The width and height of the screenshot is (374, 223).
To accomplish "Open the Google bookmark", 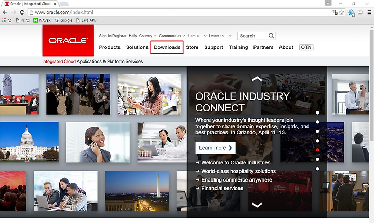I will (x=63, y=20).
